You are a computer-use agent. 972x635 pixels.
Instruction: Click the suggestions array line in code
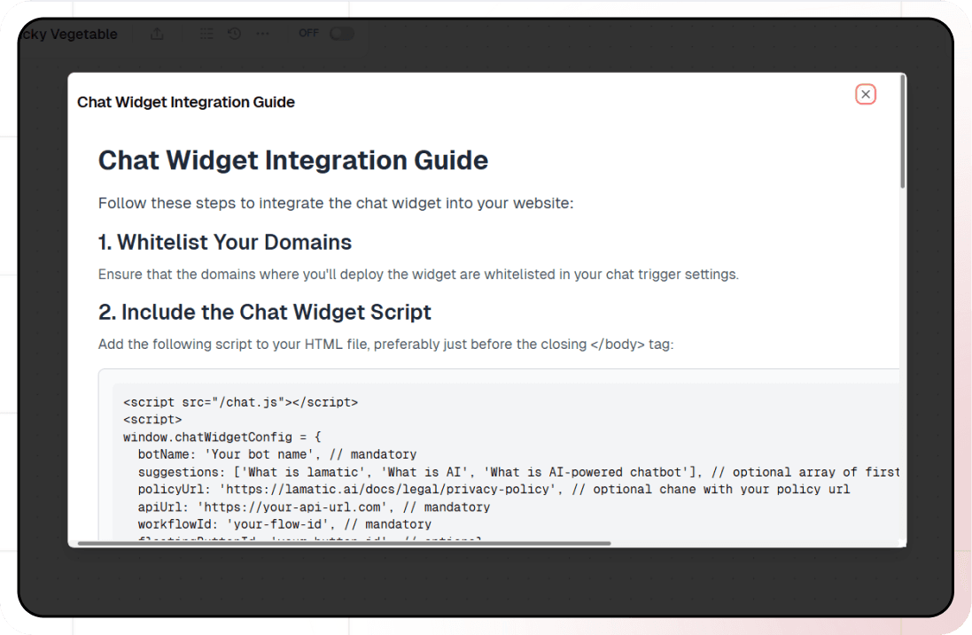(518, 472)
